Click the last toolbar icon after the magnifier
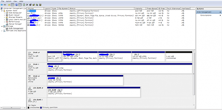Screen dimensions: 222x110 [x=40, y=5]
